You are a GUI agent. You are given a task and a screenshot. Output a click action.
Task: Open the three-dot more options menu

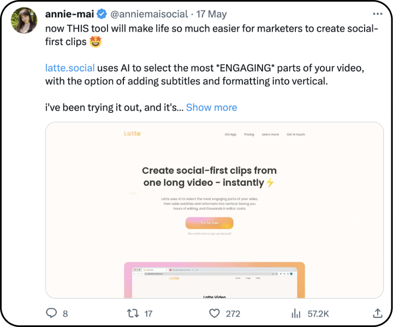[x=378, y=14]
